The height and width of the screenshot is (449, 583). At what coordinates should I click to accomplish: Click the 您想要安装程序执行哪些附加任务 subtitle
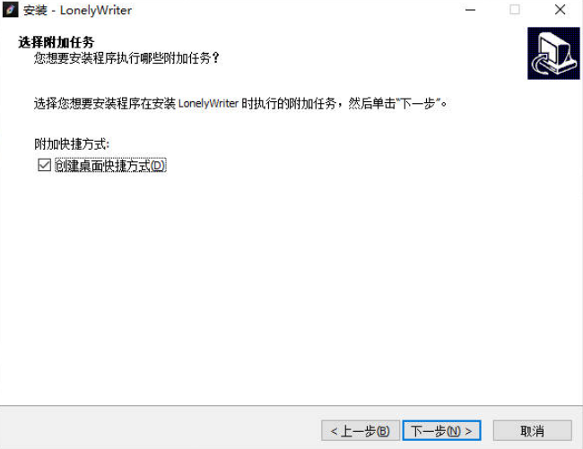point(126,58)
